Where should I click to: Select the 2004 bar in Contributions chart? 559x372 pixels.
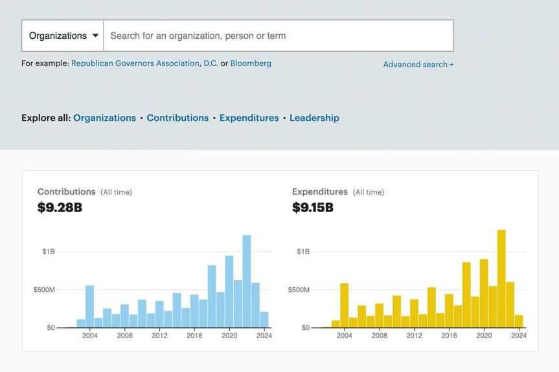(89, 307)
